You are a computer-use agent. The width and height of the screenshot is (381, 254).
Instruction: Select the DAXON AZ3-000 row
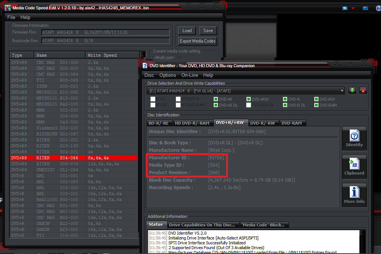tap(74, 229)
